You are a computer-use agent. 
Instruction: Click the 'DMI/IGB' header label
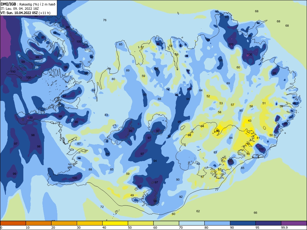pyautogui.click(x=8, y=4)
